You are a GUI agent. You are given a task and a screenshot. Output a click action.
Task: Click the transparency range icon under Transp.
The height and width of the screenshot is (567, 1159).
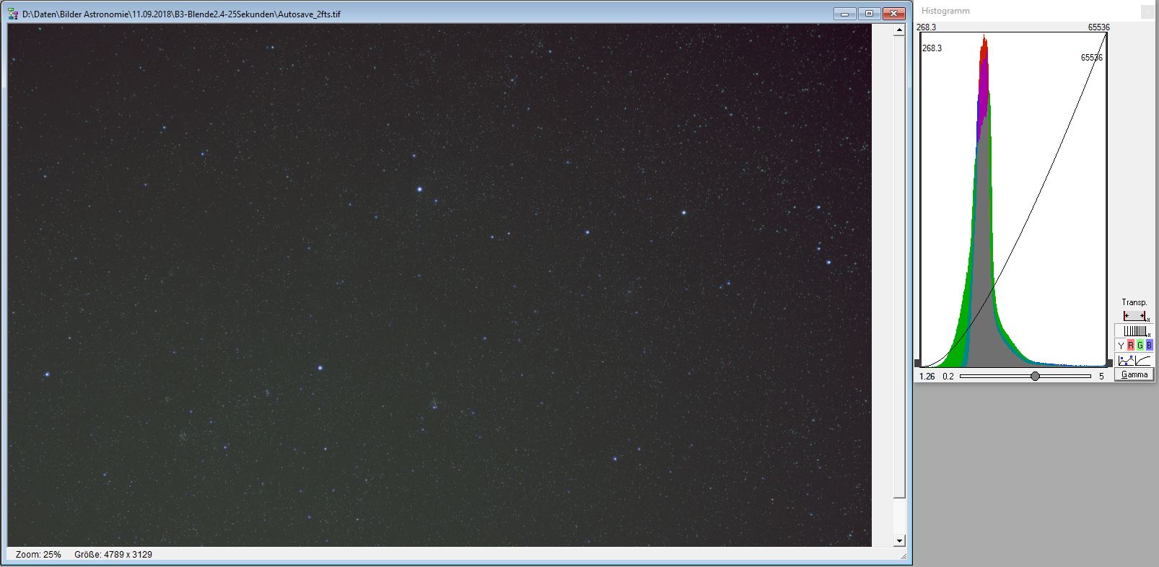(1134, 316)
